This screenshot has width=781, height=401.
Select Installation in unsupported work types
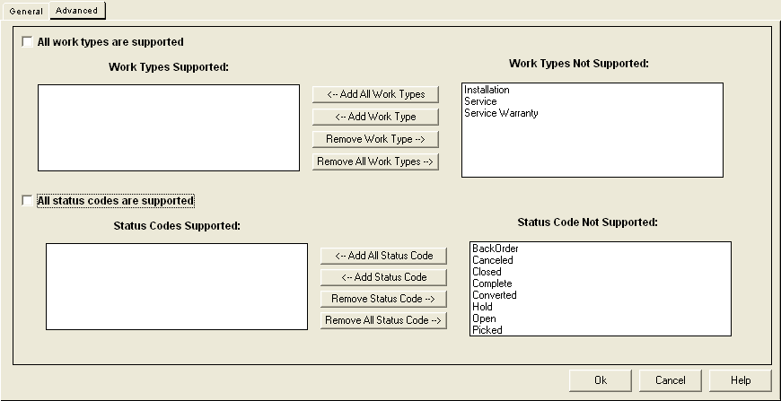pos(487,90)
